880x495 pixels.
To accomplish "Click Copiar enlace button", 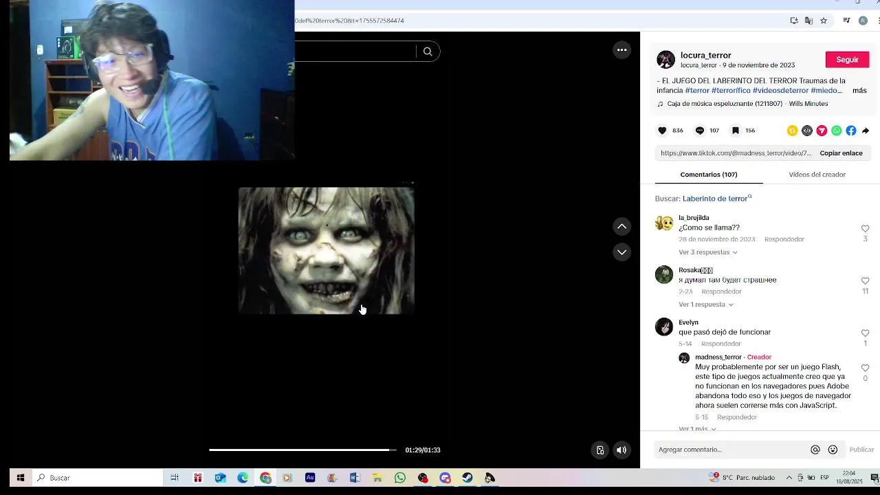I will 841,153.
